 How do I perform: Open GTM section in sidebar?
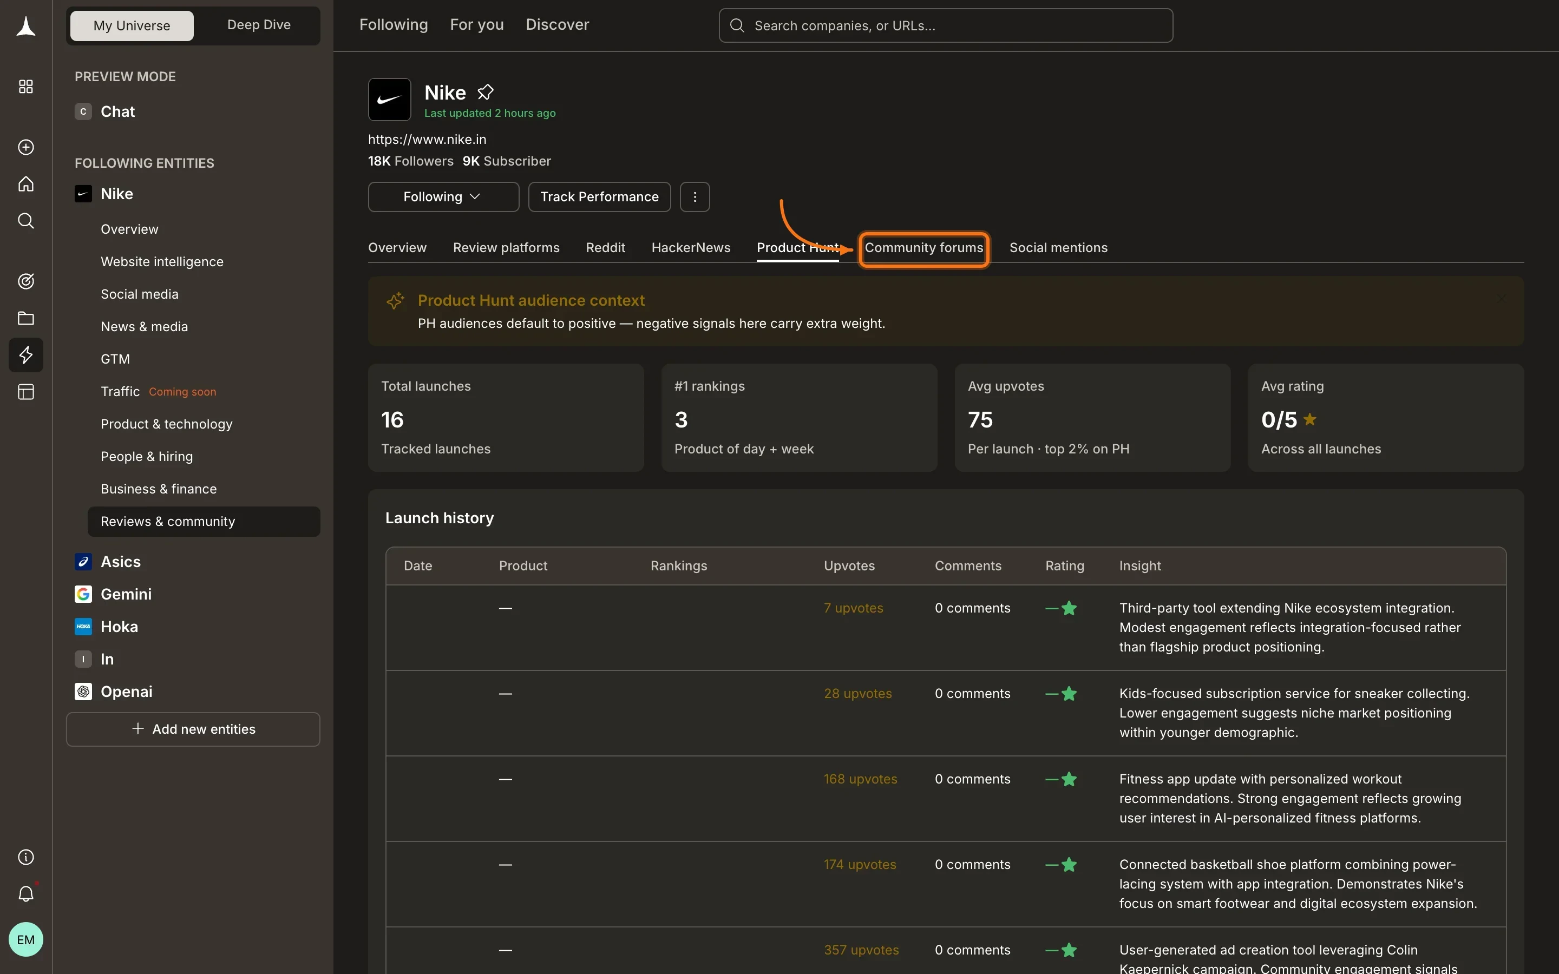pyautogui.click(x=115, y=359)
